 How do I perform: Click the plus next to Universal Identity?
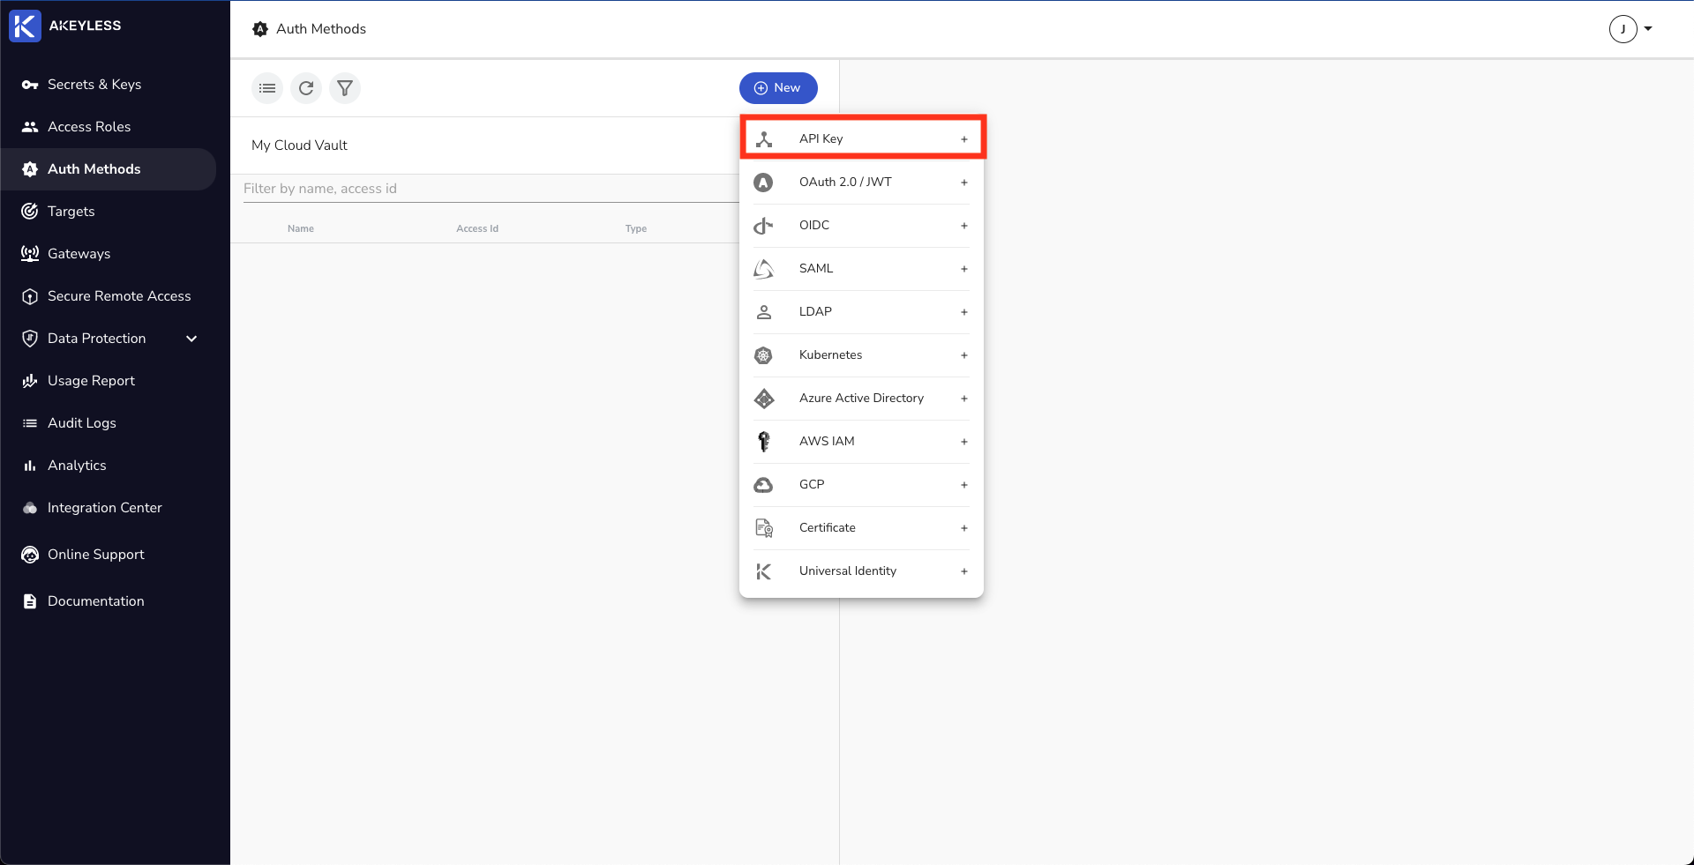pos(964,571)
